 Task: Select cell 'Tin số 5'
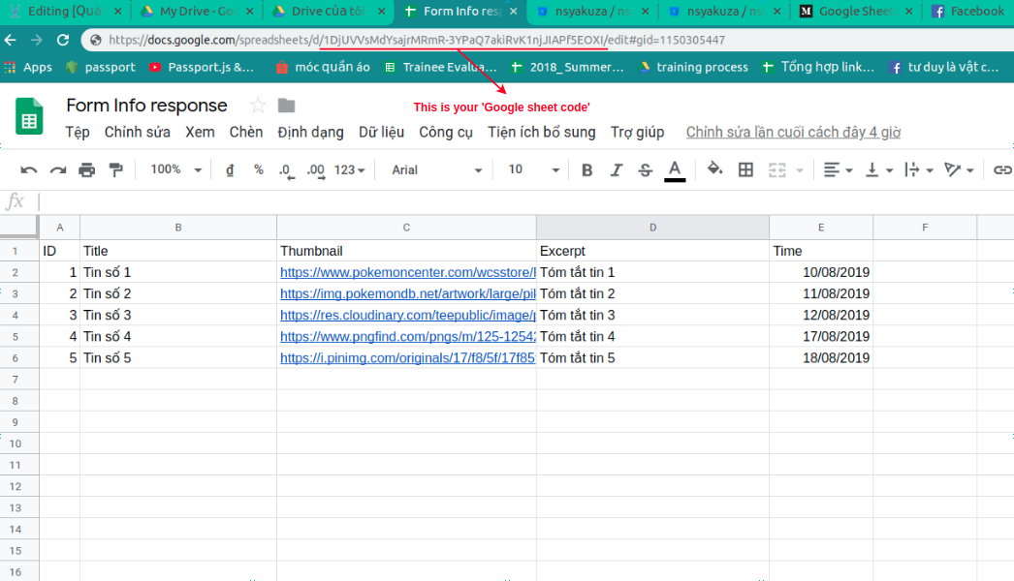[177, 357]
